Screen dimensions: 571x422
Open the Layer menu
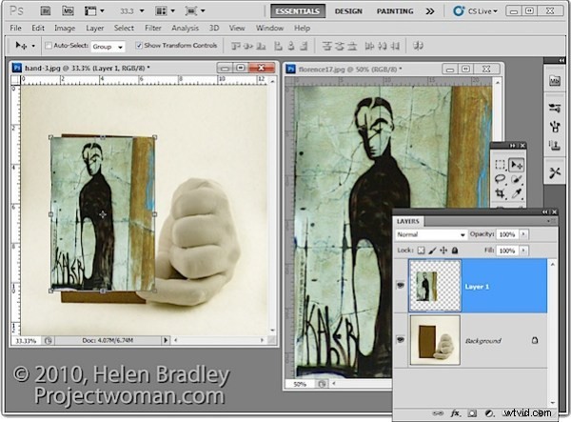[94, 28]
